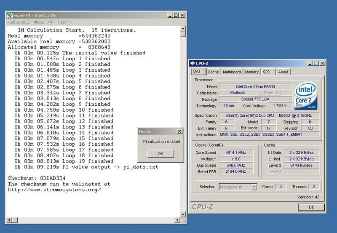Open the About menu in Super PI

tap(43, 22)
